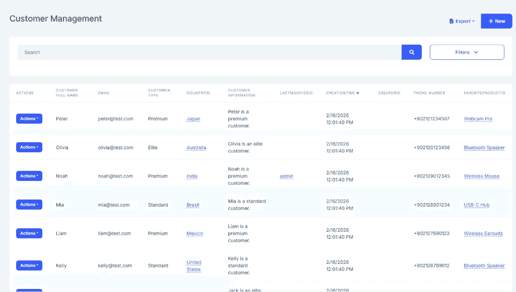Follow the Japan country link
Viewport: 516px width, 292px height.
(x=193, y=119)
